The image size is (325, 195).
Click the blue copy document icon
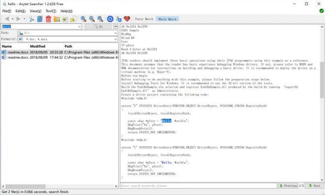click(x=40, y=19)
